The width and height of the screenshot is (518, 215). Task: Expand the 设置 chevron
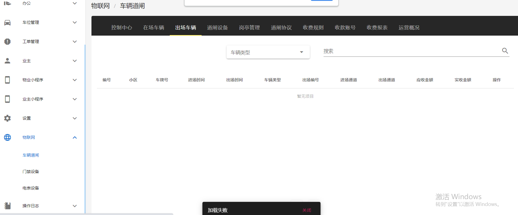click(75, 118)
